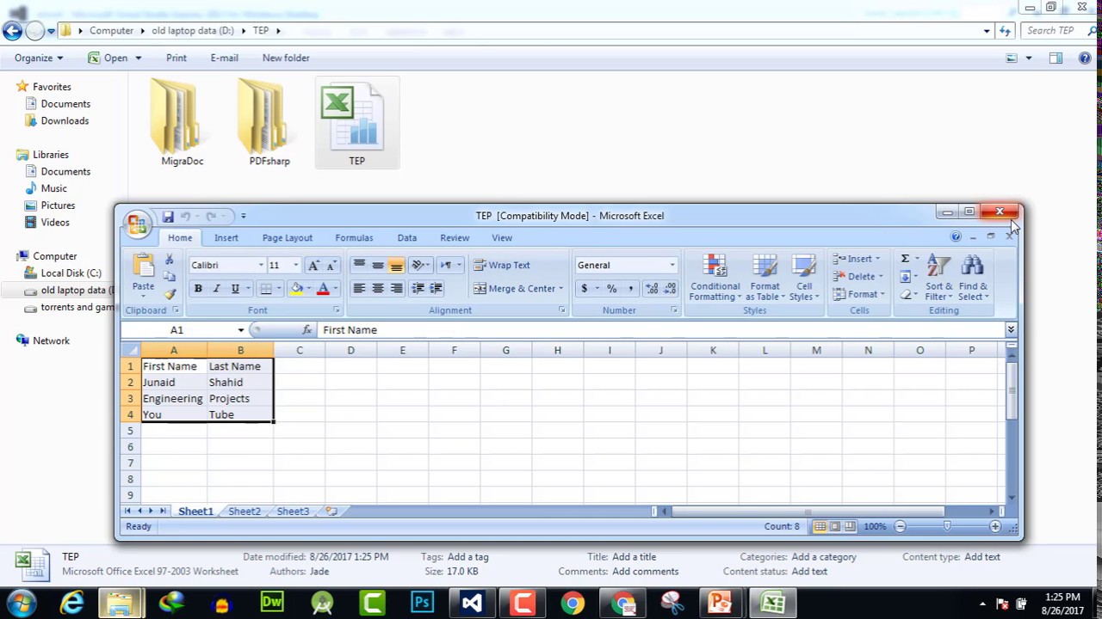This screenshot has width=1102, height=619.
Task: Click Zoom In plus button
Action: (x=995, y=527)
